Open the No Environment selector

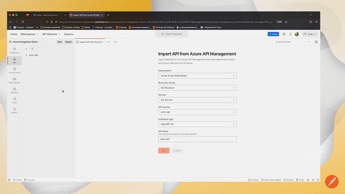293,42
